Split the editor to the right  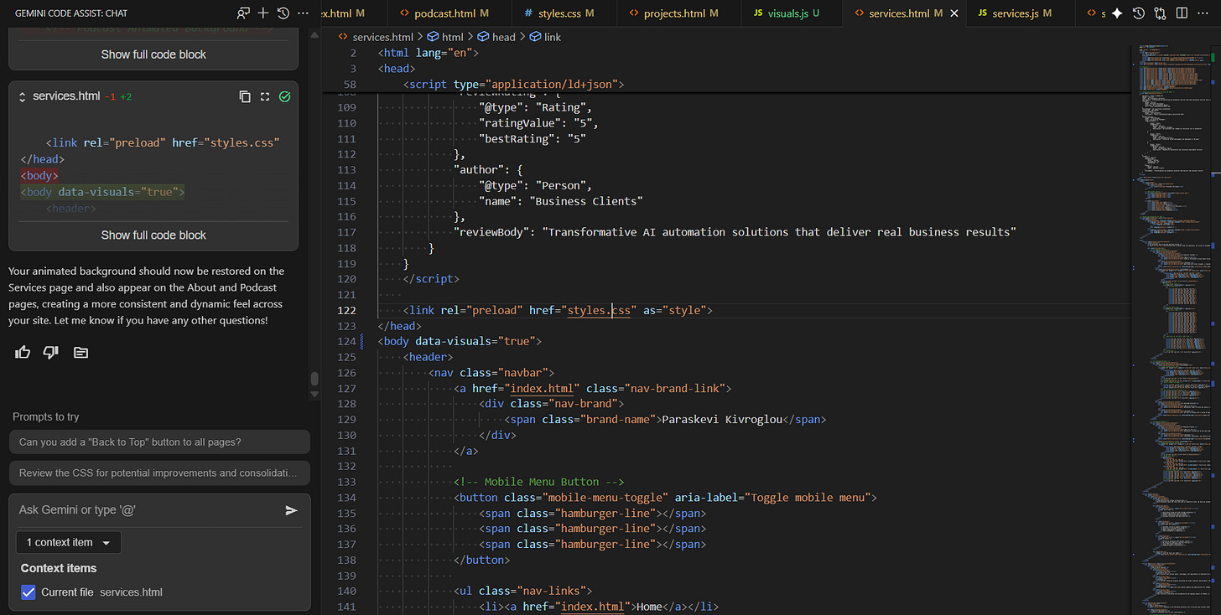(1182, 13)
